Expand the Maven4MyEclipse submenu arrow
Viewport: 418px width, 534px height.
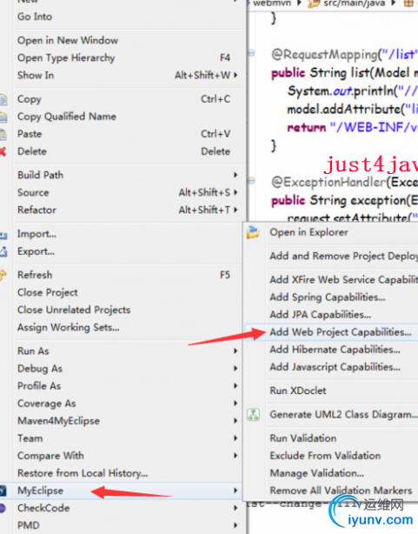pos(236,421)
